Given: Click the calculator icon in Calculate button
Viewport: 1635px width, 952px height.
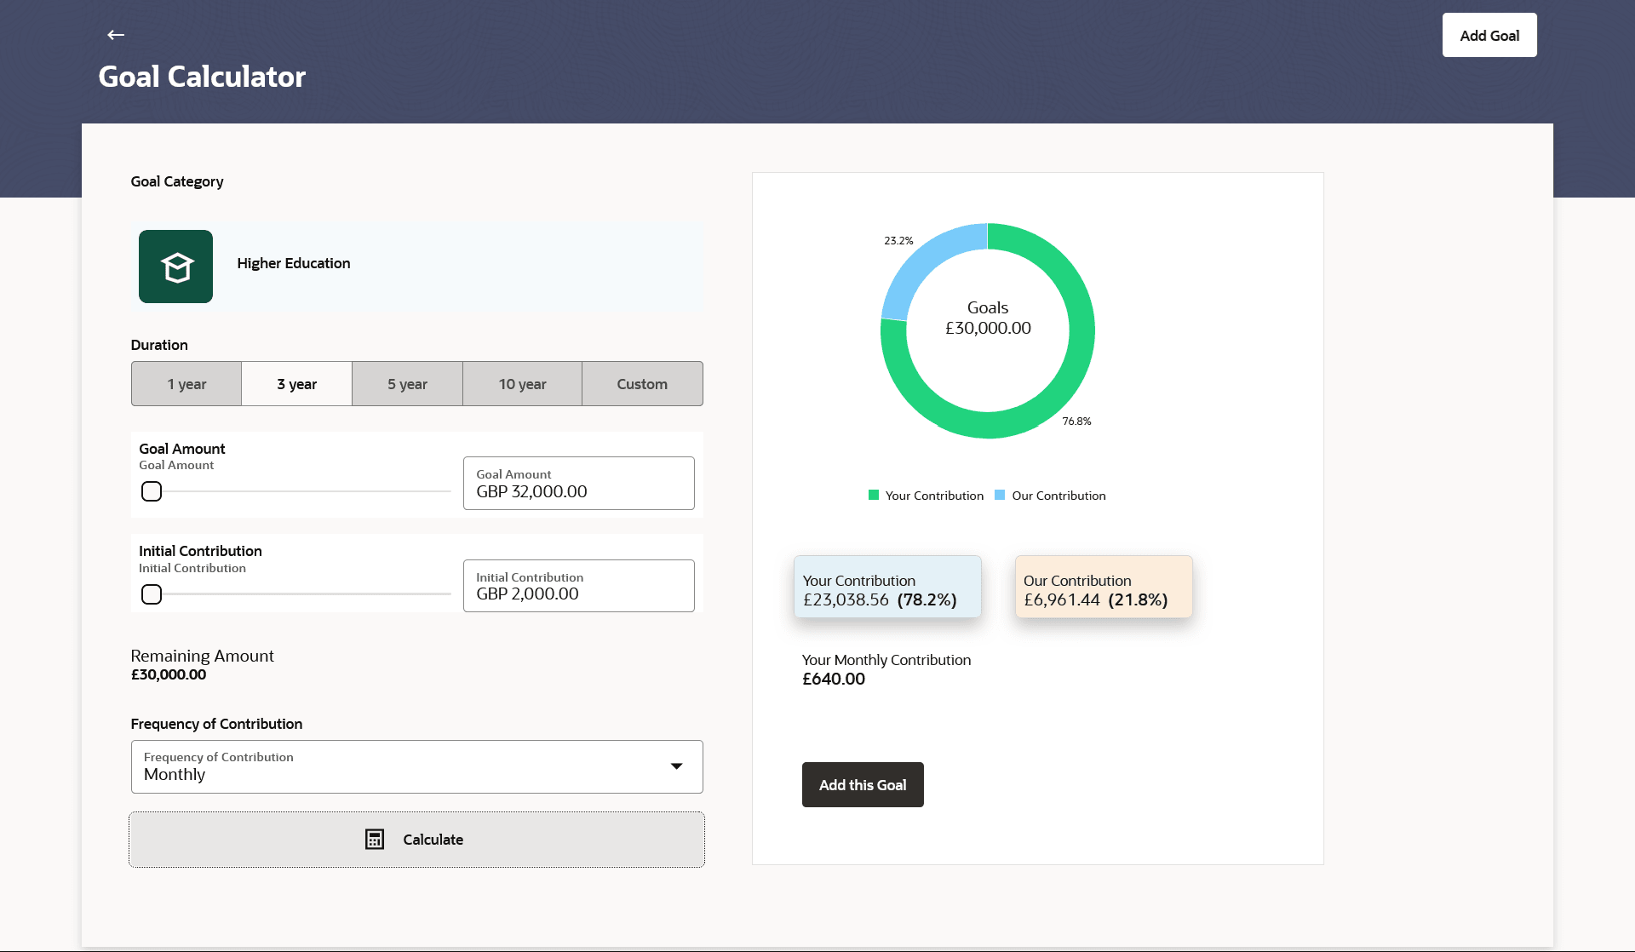Looking at the screenshot, I should (375, 840).
